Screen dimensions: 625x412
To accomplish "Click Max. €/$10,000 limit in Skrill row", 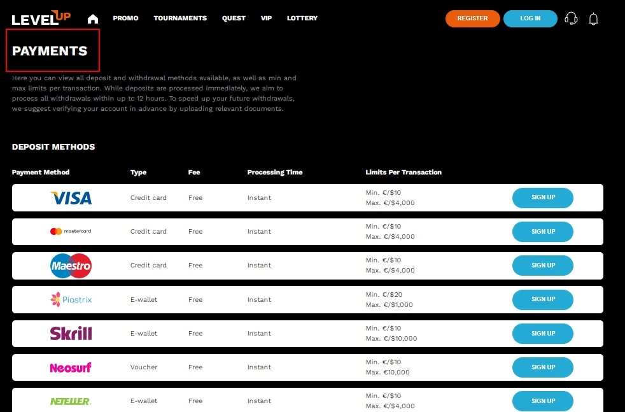I will pyautogui.click(x=391, y=339).
